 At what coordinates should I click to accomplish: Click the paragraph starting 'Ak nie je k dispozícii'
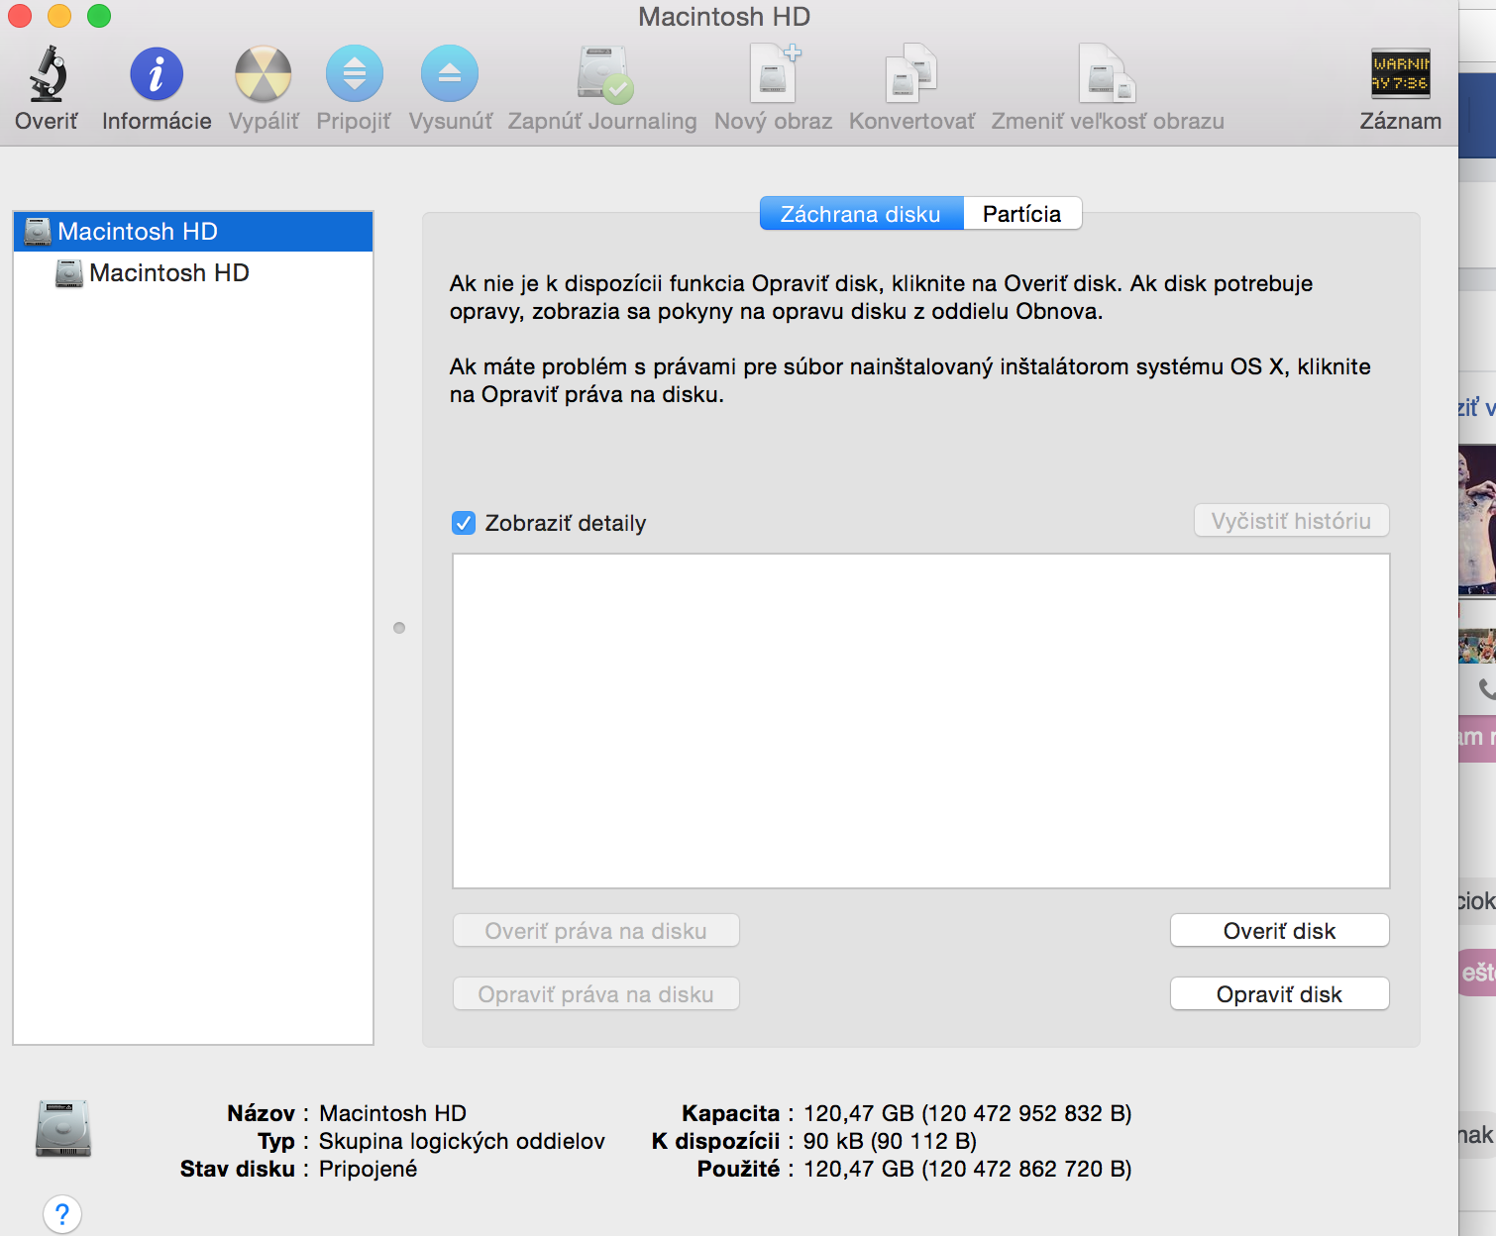point(882,297)
